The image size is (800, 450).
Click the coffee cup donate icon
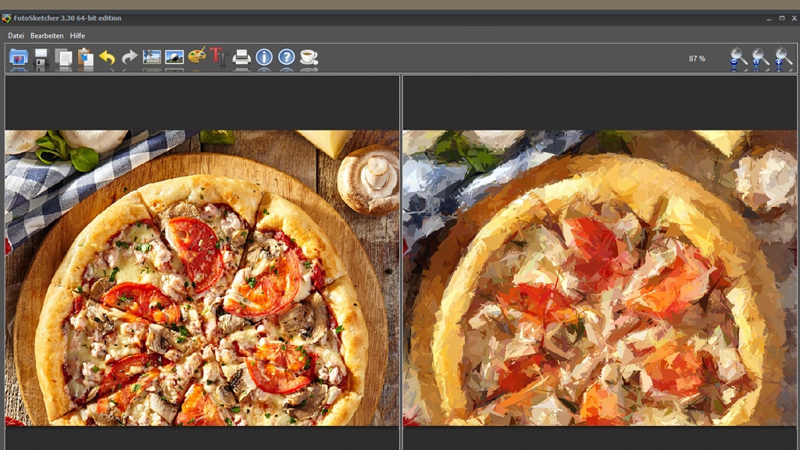(x=309, y=57)
